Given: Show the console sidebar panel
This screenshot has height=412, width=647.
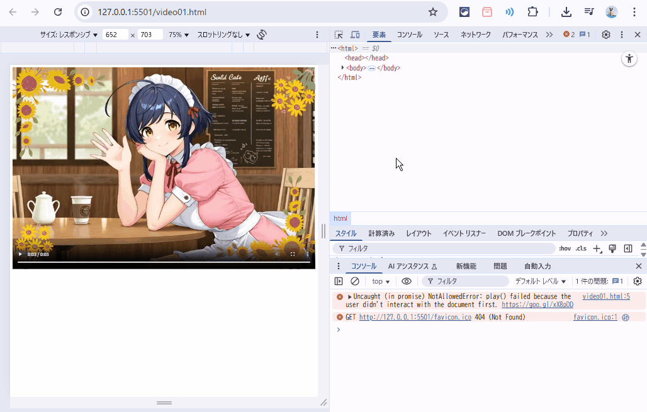Looking at the screenshot, I should coord(339,281).
